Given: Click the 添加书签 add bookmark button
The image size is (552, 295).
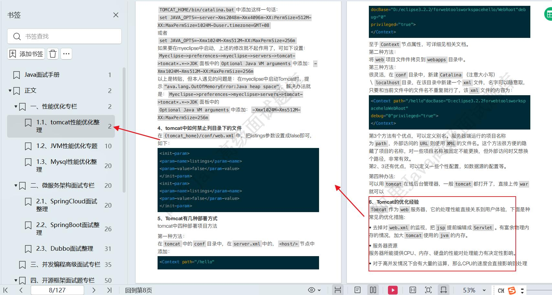Looking at the screenshot, I should (27, 54).
